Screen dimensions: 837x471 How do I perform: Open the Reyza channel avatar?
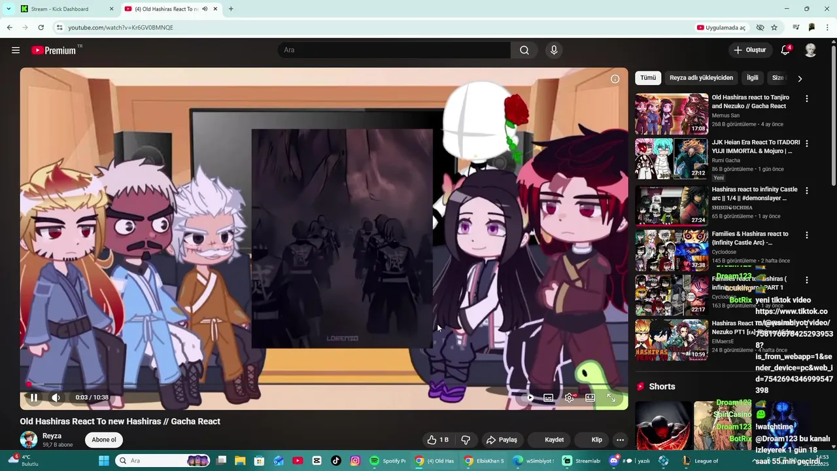click(x=29, y=440)
